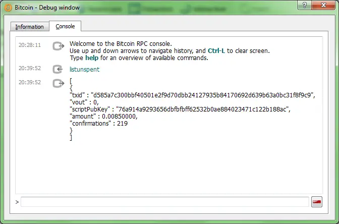Click the "vout" : 0 line
339x224 pixels.
point(84,102)
